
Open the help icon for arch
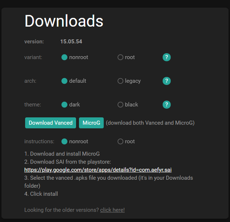[167, 81]
